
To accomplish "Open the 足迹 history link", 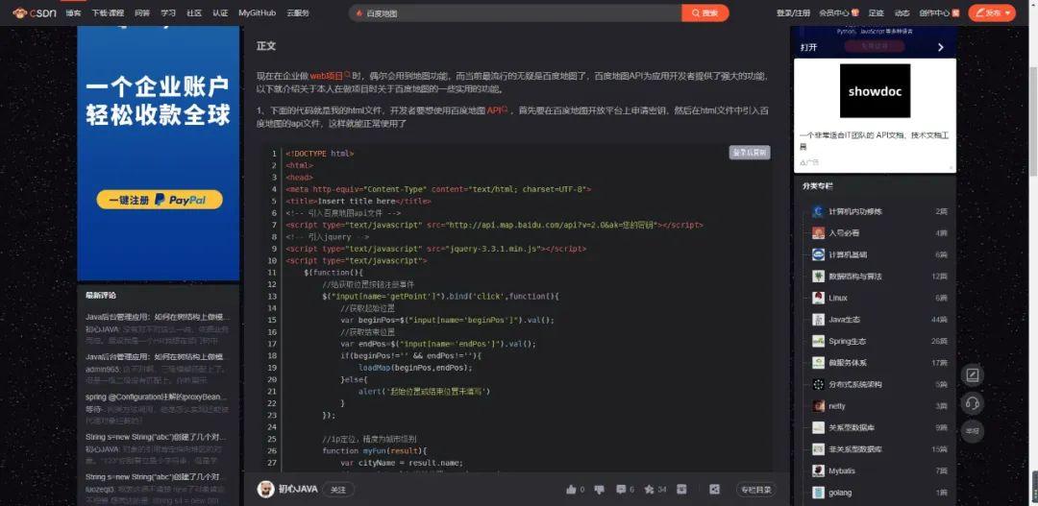I will click(876, 12).
